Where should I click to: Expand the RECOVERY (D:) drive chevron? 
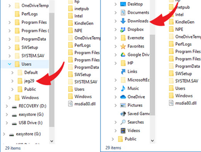pos(7,106)
